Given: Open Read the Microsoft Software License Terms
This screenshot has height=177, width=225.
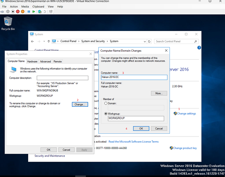Looking at the screenshot, I should 133,142.
